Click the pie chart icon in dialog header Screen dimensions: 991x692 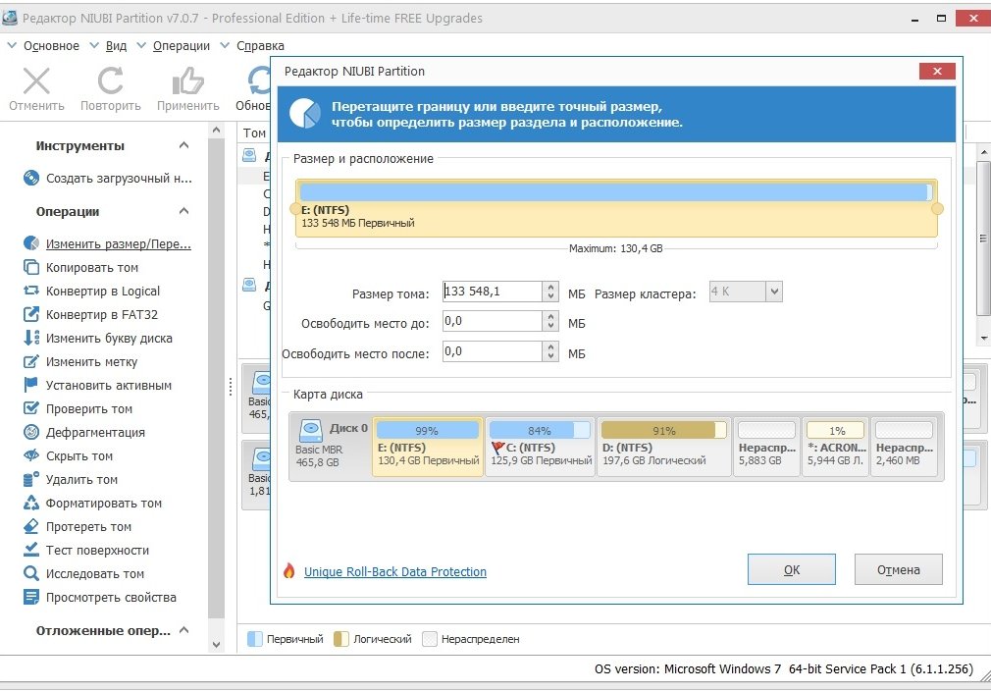pos(305,114)
